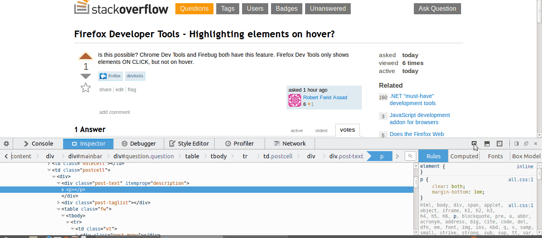542x238 pixels.
Task: Open all.css:1 link for p rule
Action: [521, 180]
